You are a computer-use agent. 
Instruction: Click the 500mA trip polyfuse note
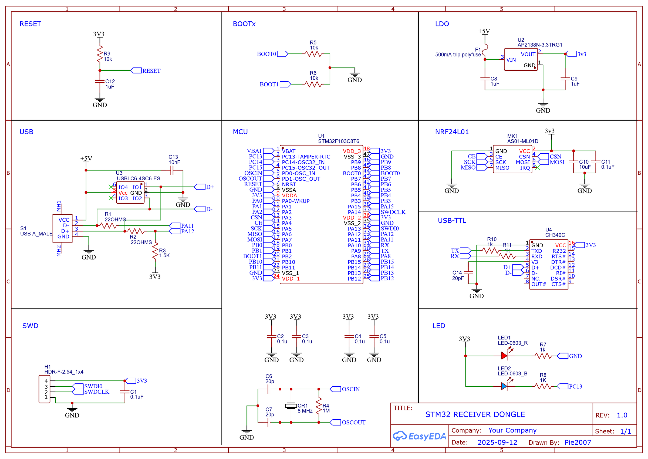tap(458, 55)
